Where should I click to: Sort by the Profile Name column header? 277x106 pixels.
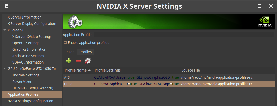(78, 70)
